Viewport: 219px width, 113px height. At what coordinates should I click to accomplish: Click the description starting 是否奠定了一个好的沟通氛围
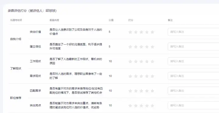click(x=76, y=46)
